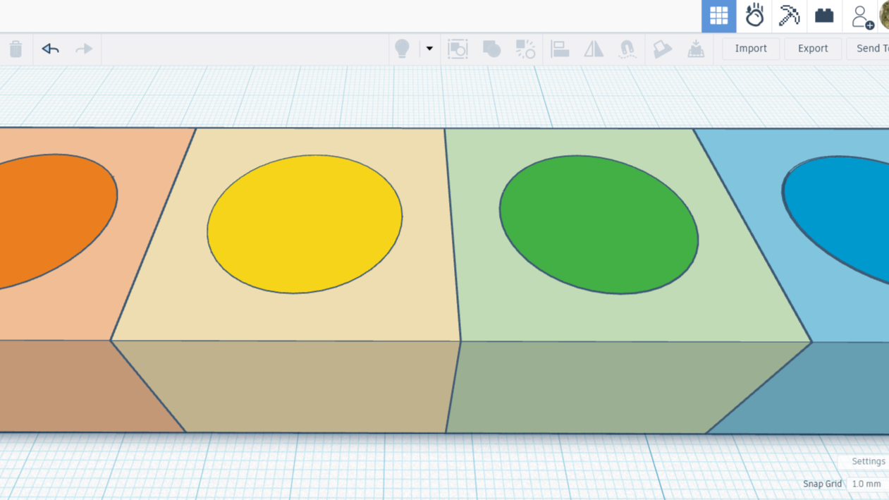
Task: Switch to 3D Design grid view
Action: [718, 16]
